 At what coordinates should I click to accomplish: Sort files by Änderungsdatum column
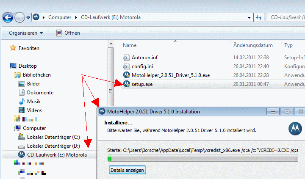(253, 45)
